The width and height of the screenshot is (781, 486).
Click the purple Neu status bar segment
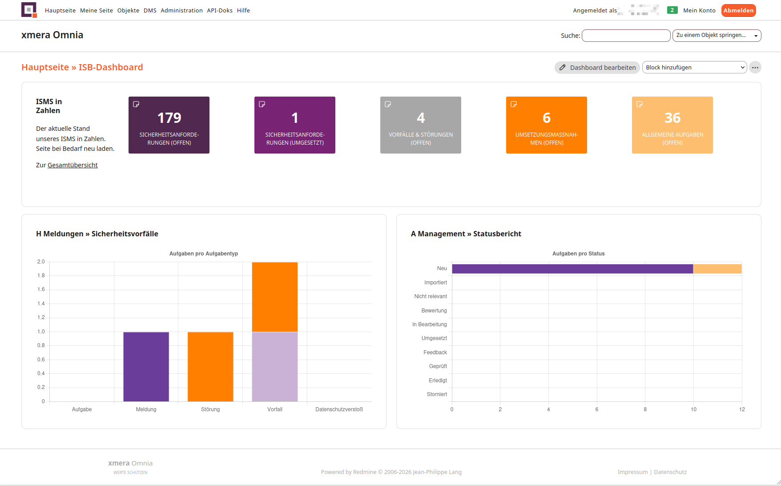tap(572, 269)
